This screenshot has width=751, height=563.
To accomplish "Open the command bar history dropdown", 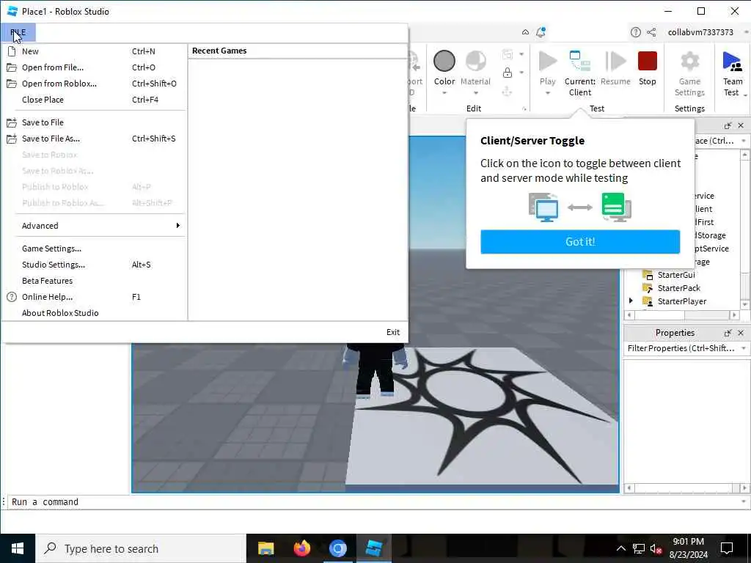I will 744,501.
